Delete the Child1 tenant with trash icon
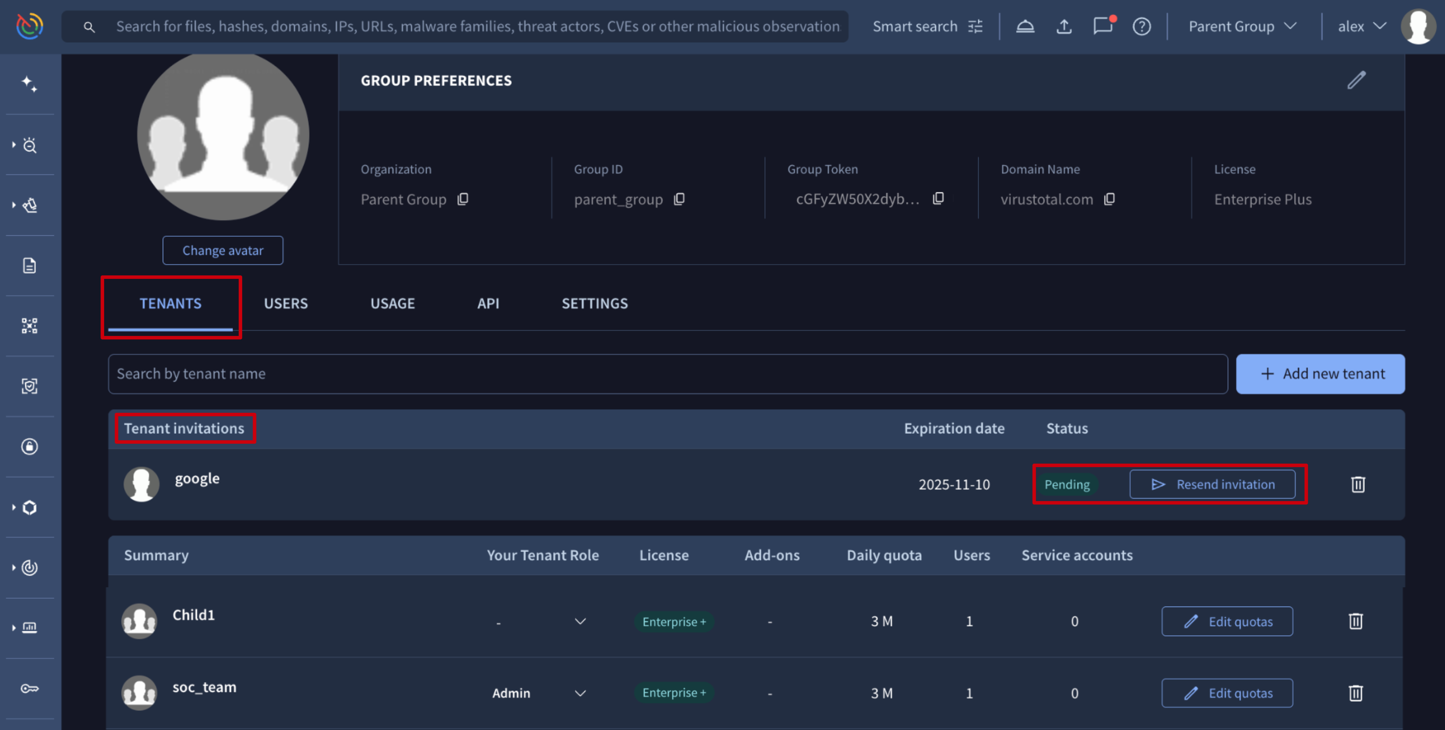 [x=1355, y=621]
